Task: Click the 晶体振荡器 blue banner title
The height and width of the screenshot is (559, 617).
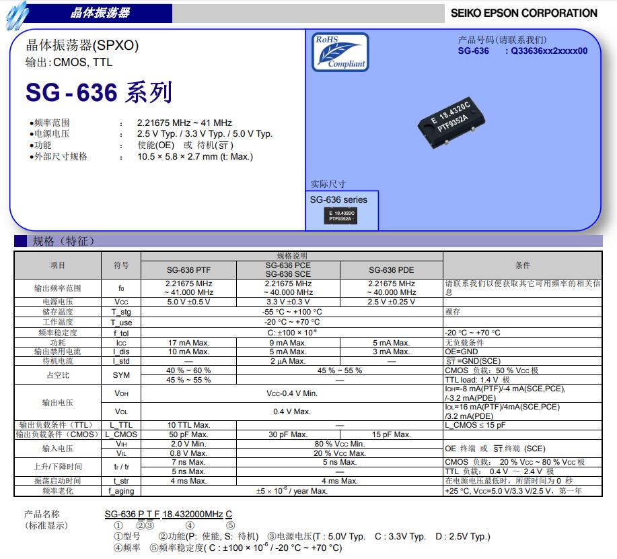Action: tap(100, 13)
